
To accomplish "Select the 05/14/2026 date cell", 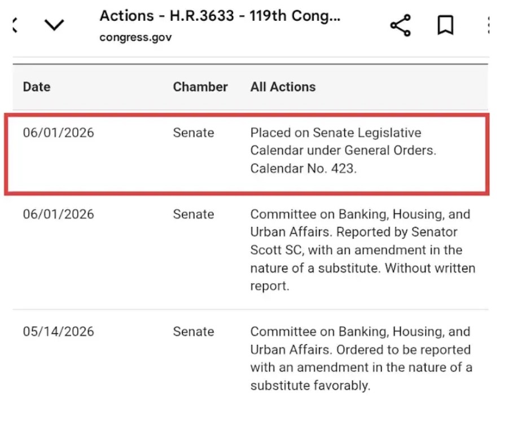I will 58,332.
